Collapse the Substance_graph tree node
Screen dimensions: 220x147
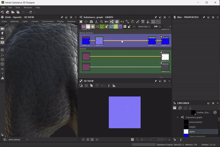coord(177,117)
